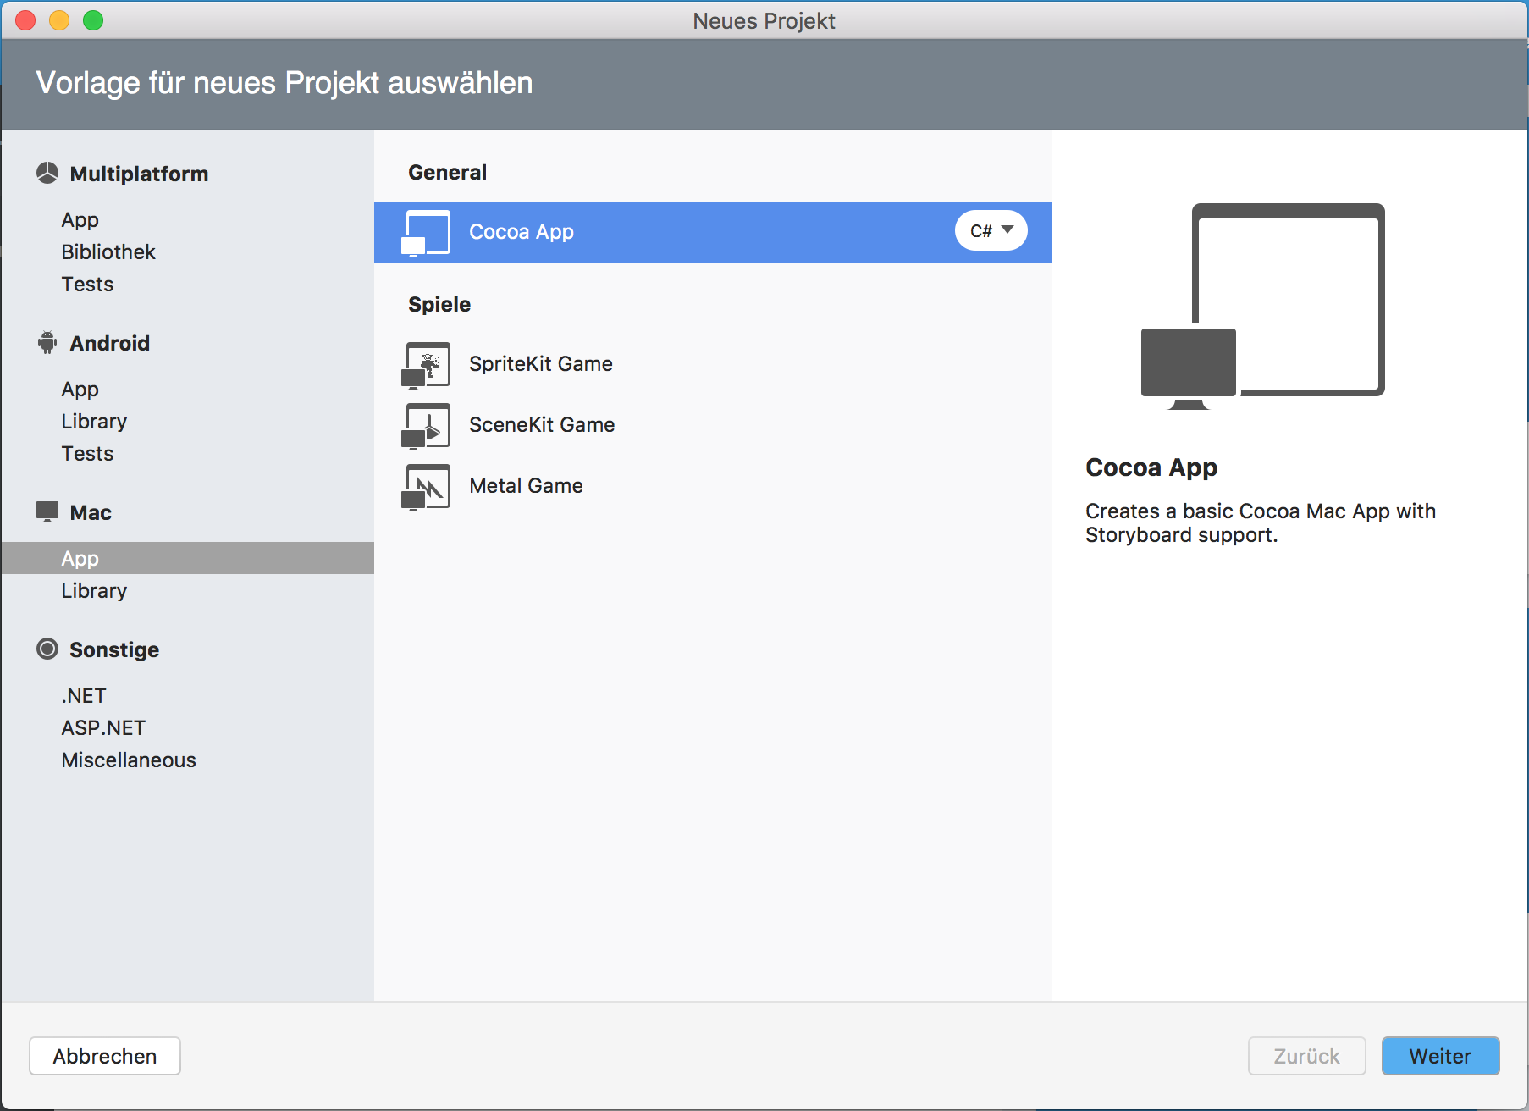The image size is (1529, 1111).
Task: Click the large Cocoa App preview image
Action: click(1262, 306)
